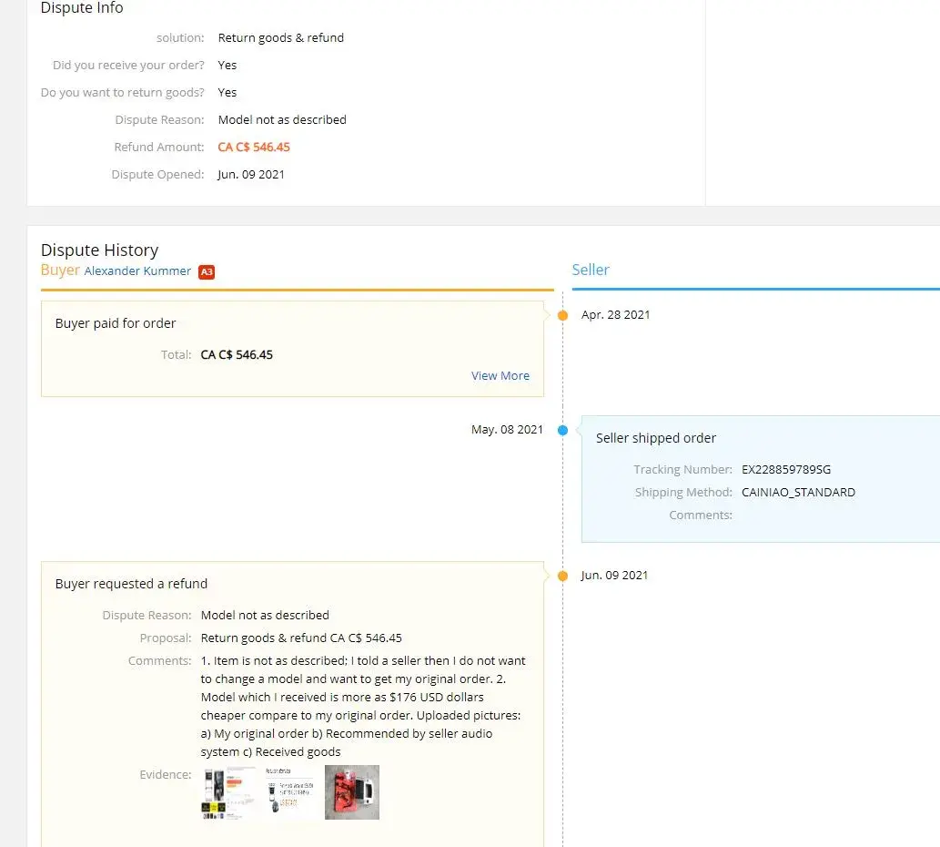Click the orange timeline dot for Jun. 09 2021
Image resolution: width=940 pixels, height=847 pixels.
[x=562, y=576]
